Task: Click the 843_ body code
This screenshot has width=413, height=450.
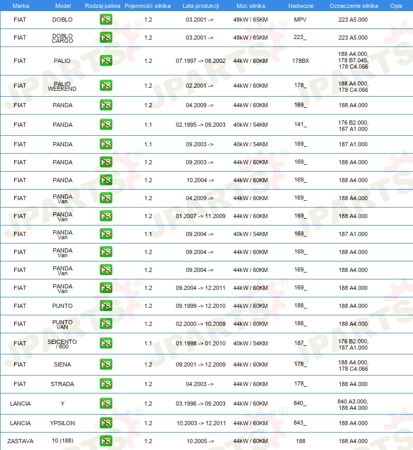Action: (x=300, y=423)
